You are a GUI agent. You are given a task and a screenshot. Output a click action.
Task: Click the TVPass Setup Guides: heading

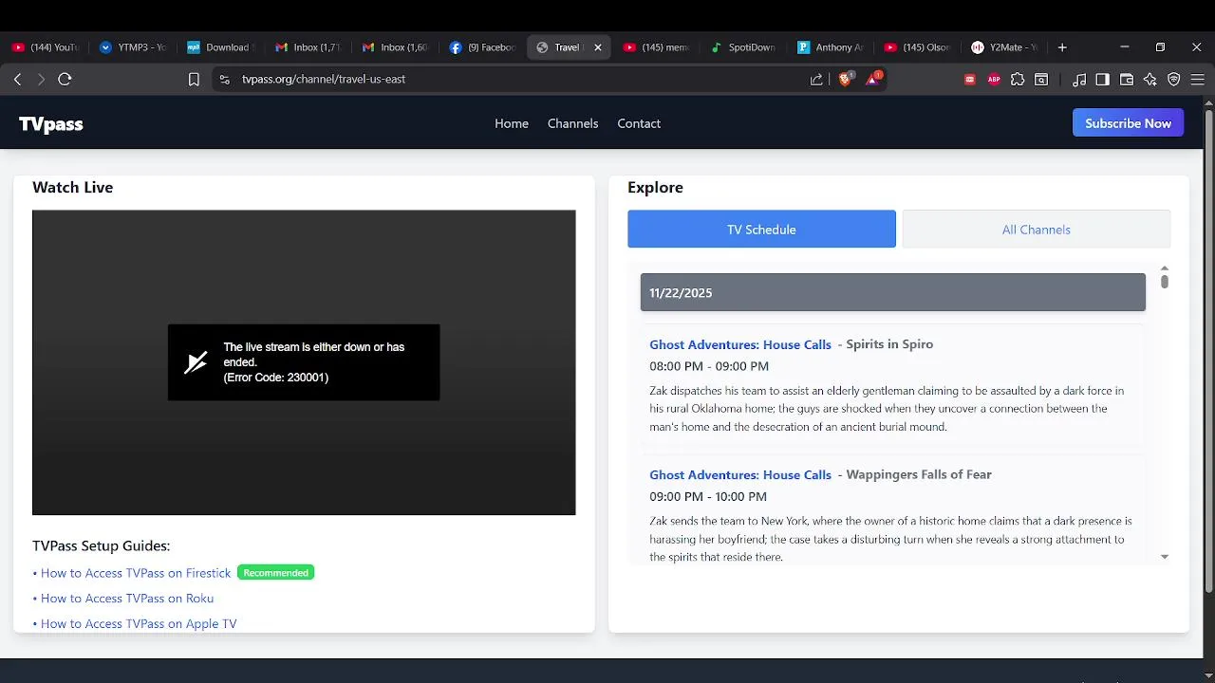[101, 545]
